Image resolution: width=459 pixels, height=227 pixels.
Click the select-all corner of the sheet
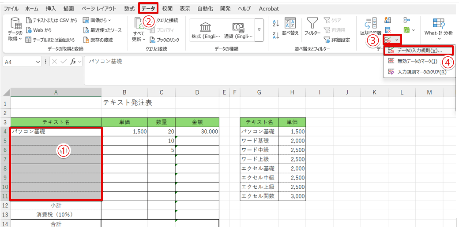(x=6, y=93)
